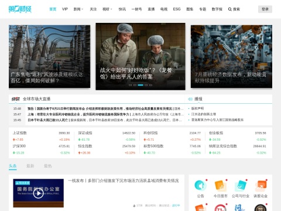
Task: Click the 播报 section heading
Action: click(198, 99)
